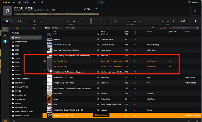Sort by the Key column header

[x=135, y=32]
